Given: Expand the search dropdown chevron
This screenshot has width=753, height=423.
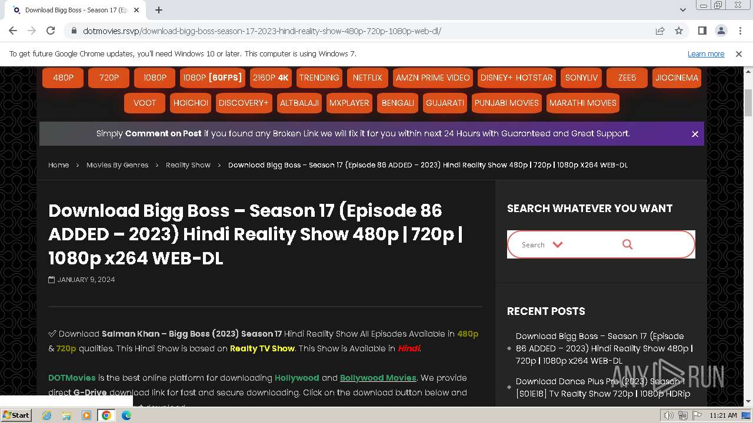Looking at the screenshot, I should pos(558,244).
